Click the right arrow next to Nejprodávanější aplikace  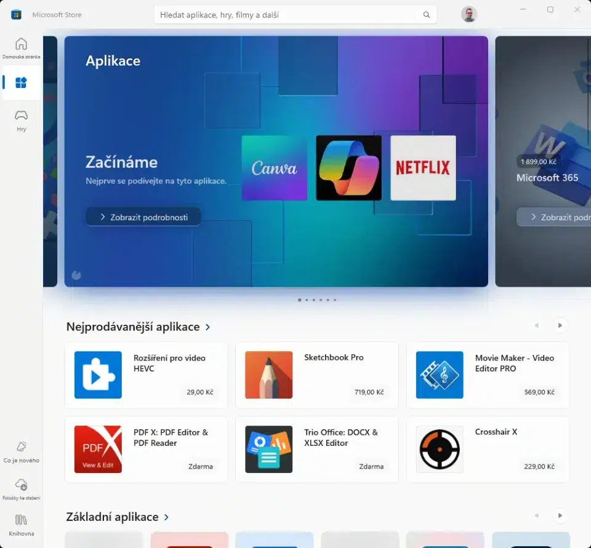click(560, 325)
